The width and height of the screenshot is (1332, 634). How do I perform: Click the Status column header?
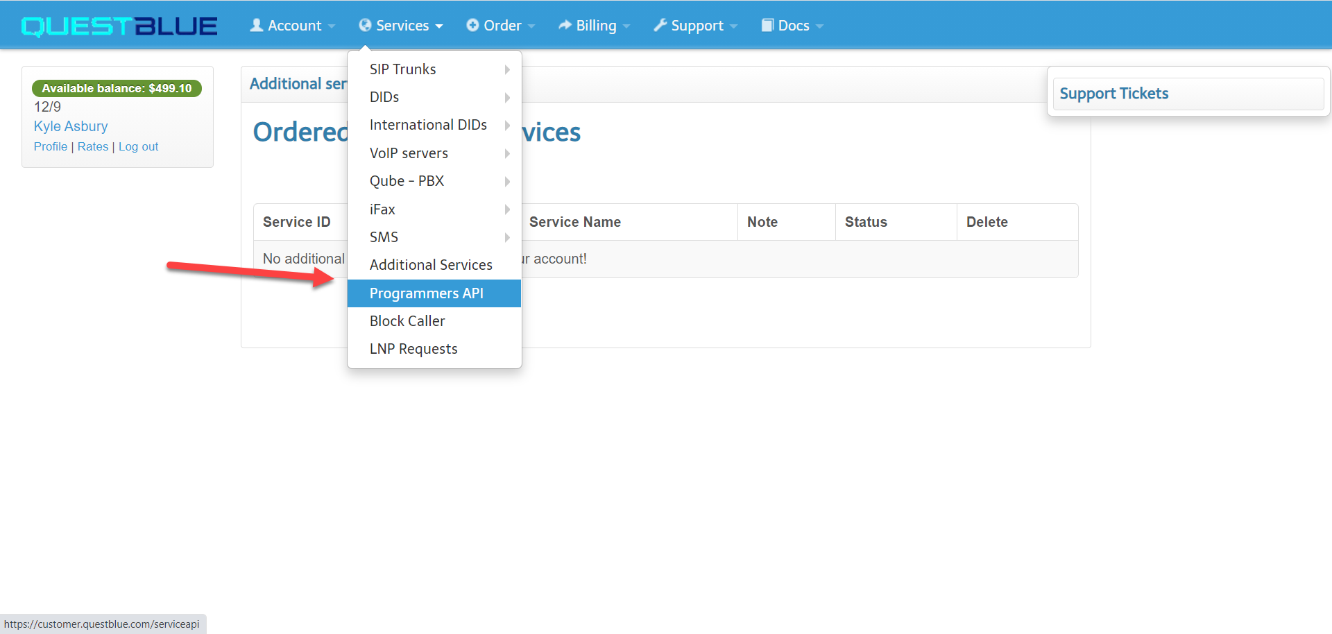point(866,222)
